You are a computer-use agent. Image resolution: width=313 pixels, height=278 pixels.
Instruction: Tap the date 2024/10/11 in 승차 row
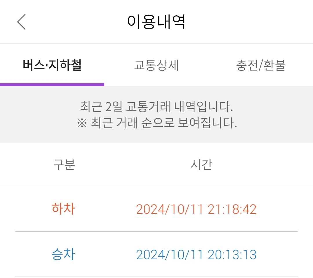click(170, 255)
